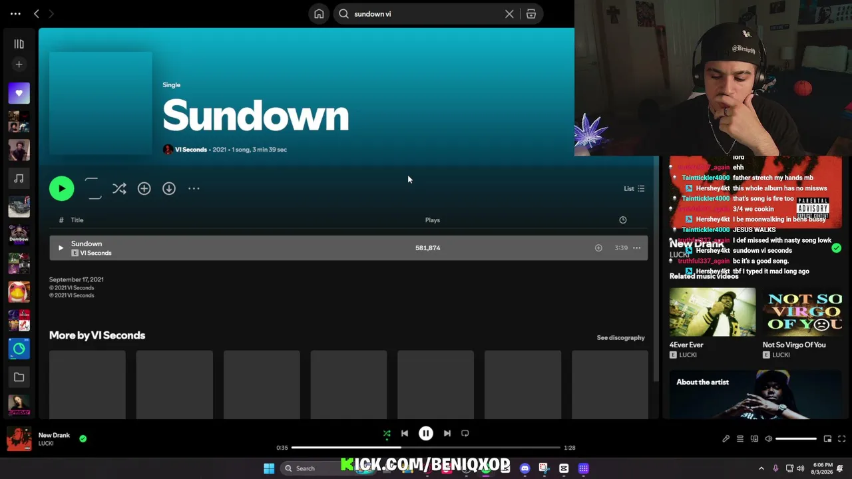Seek within the playback progress bar
This screenshot has height=479, width=852.
(x=426, y=448)
